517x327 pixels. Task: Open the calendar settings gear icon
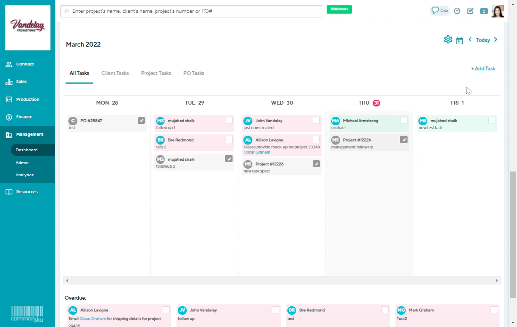pos(447,40)
